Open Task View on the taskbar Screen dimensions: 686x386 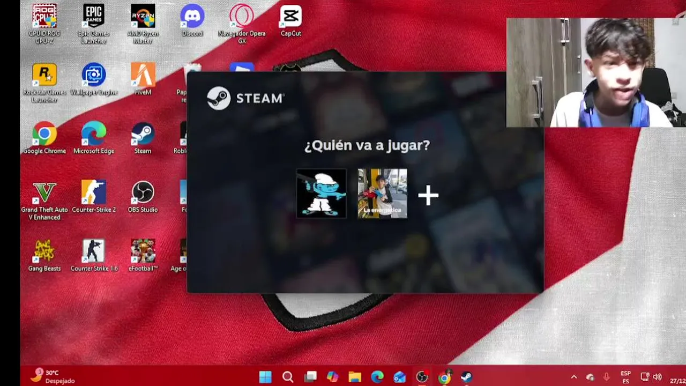(310, 377)
